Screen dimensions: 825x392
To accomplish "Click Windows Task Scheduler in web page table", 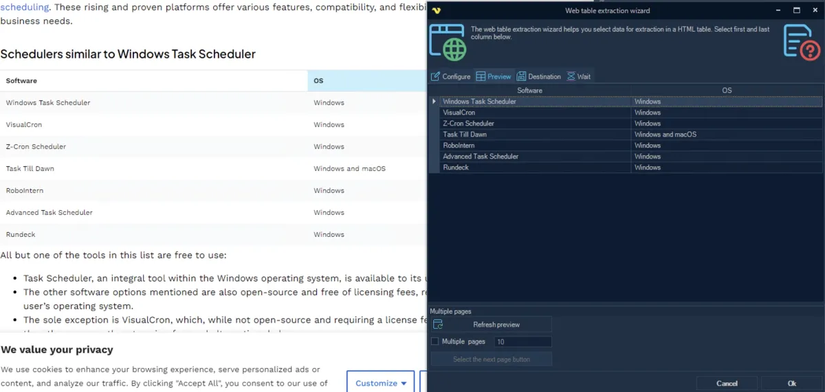I will 48,103.
